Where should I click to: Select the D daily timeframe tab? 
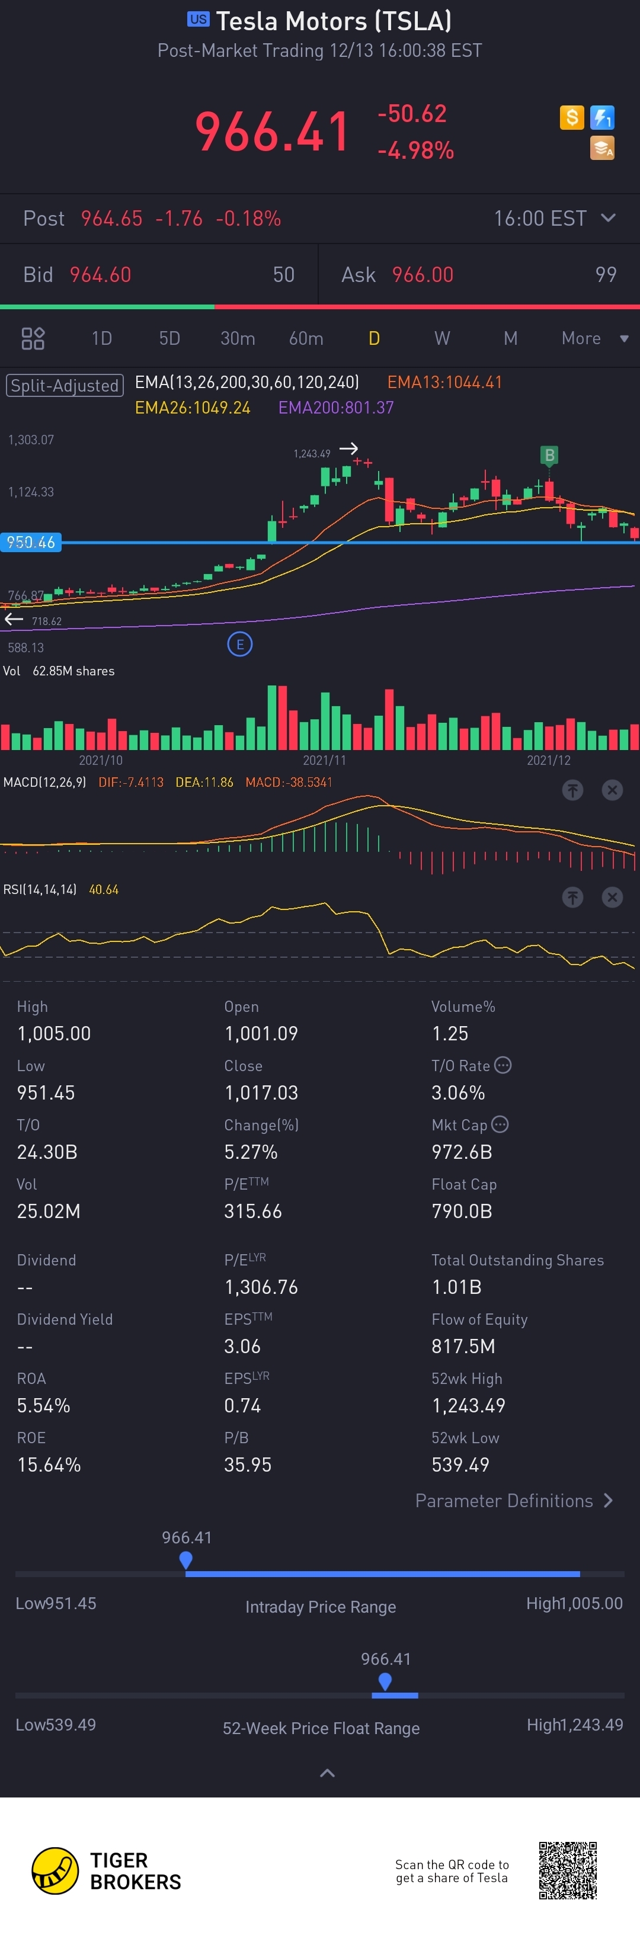[374, 338]
